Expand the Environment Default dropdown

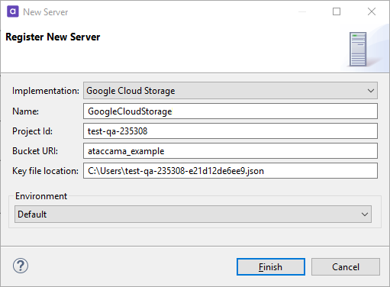193,214
